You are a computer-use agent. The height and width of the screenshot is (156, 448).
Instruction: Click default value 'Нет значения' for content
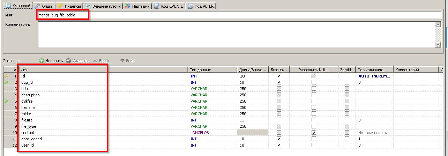[x=375, y=132]
